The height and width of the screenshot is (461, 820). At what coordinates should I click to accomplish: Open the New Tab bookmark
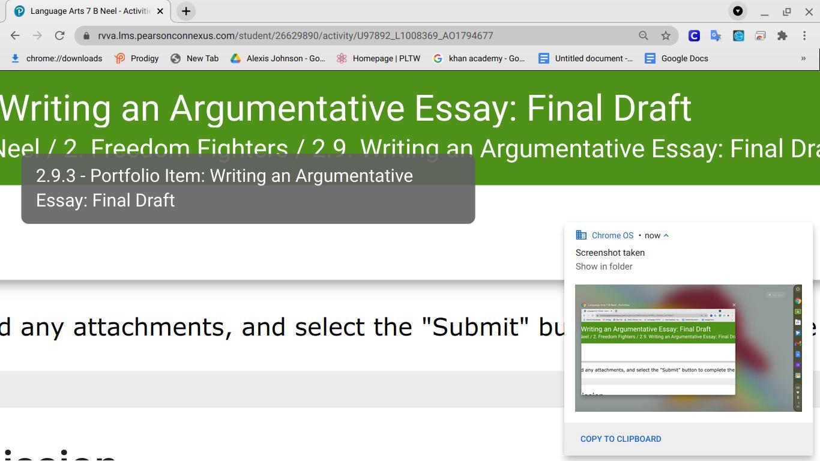click(x=194, y=58)
